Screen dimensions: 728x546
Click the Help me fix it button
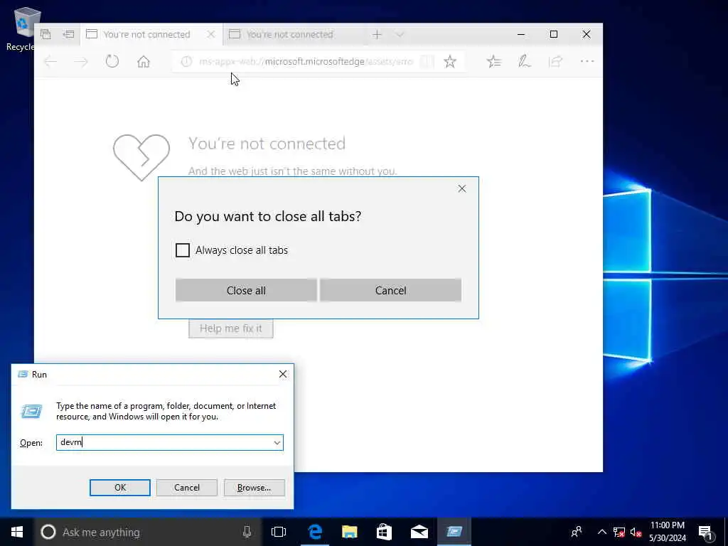pyautogui.click(x=231, y=328)
